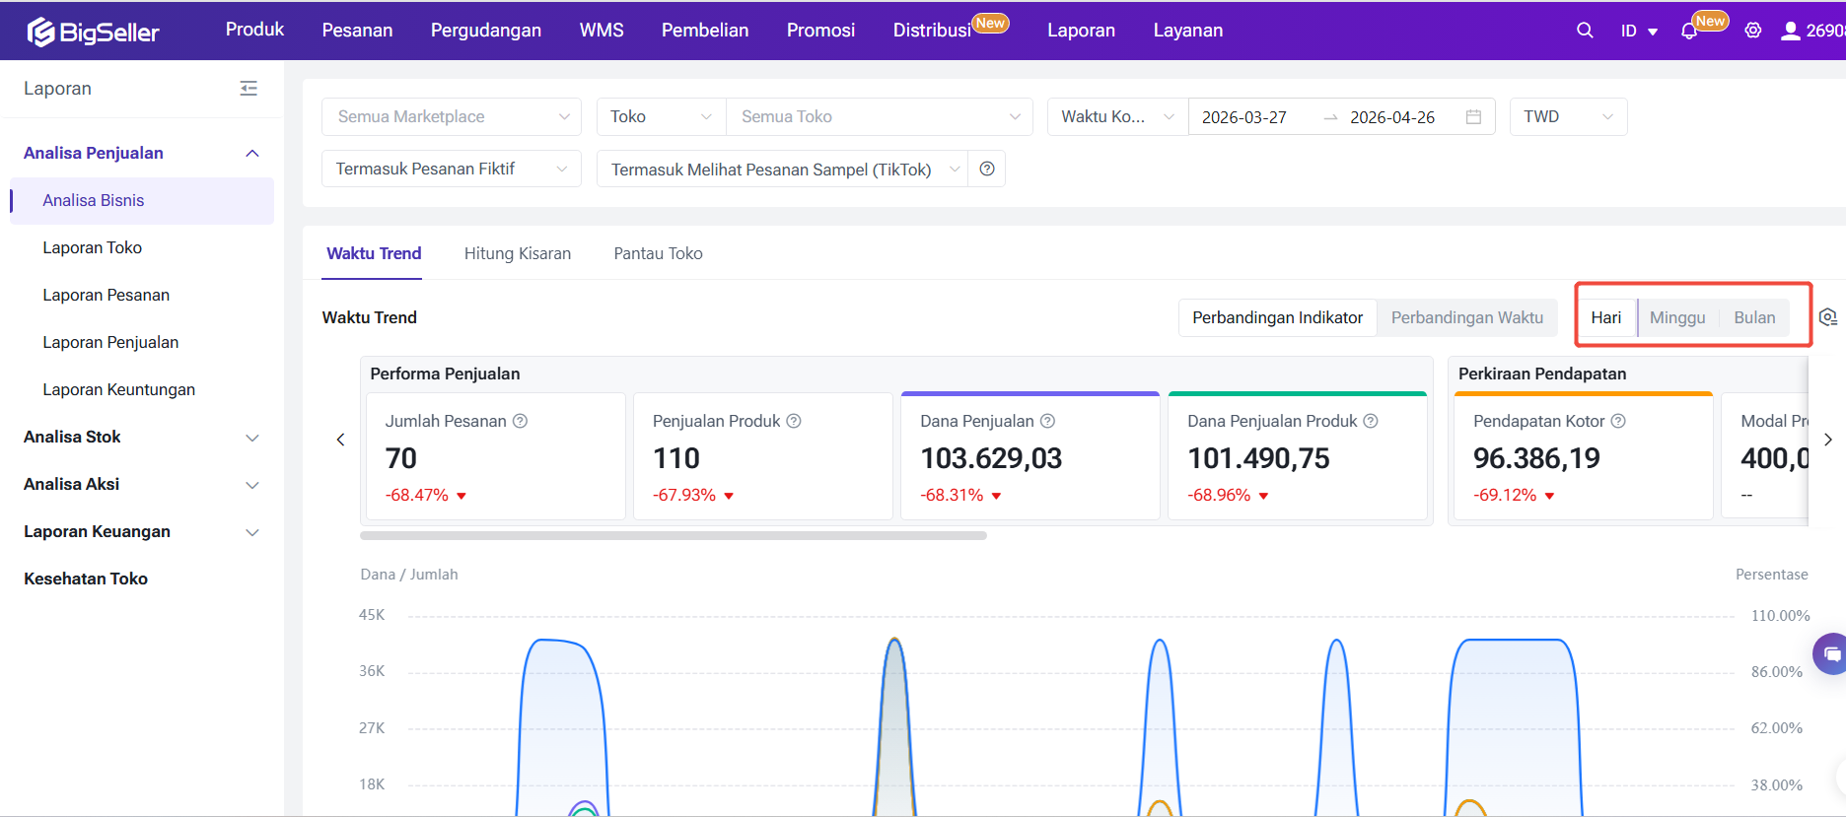Open calendar icon in date range field
Image resolution: width=1846 pixels, height=817 pixels.
[x=1473, y=117]
